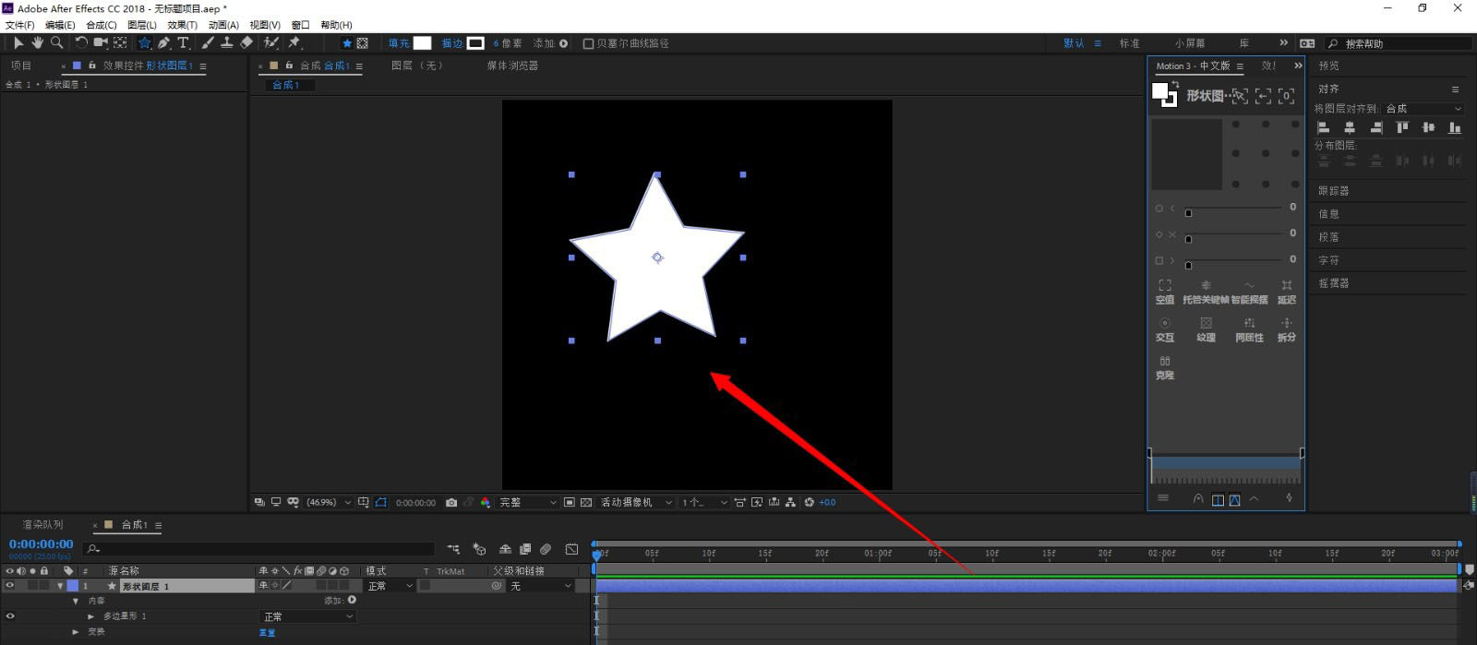
Task: Take a snapshot with camera icon
Action: tap(451, 503)
